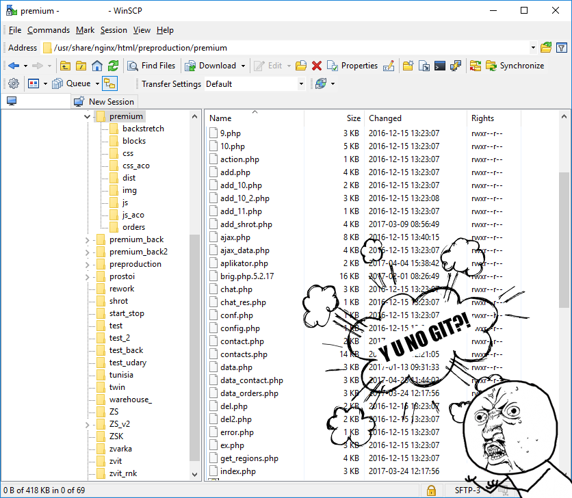Viewport: 572px width, 498px height.
Task: Click the file filter funnel icon
Action: [x=562, y=48]
